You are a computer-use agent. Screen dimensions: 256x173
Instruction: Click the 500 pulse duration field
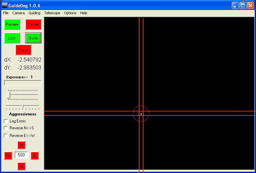click(x=21, y=155)
